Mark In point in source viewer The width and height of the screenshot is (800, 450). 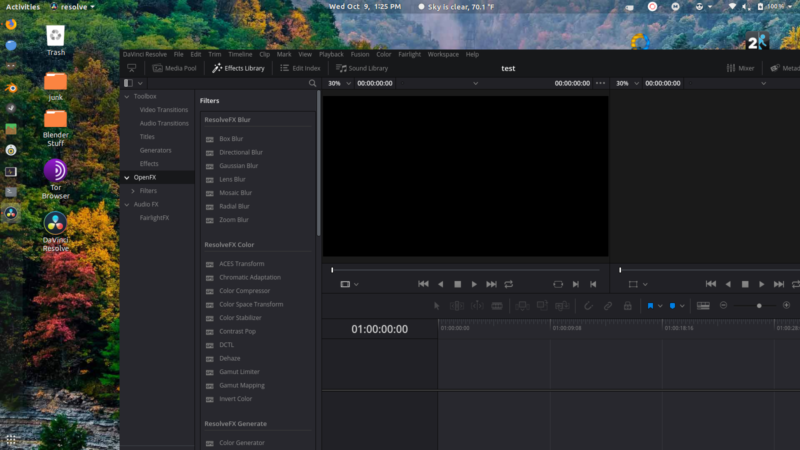tap(576, 284)
